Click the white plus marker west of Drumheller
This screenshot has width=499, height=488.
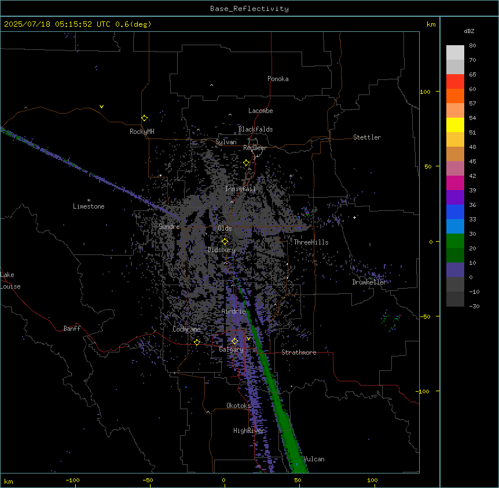354,217
